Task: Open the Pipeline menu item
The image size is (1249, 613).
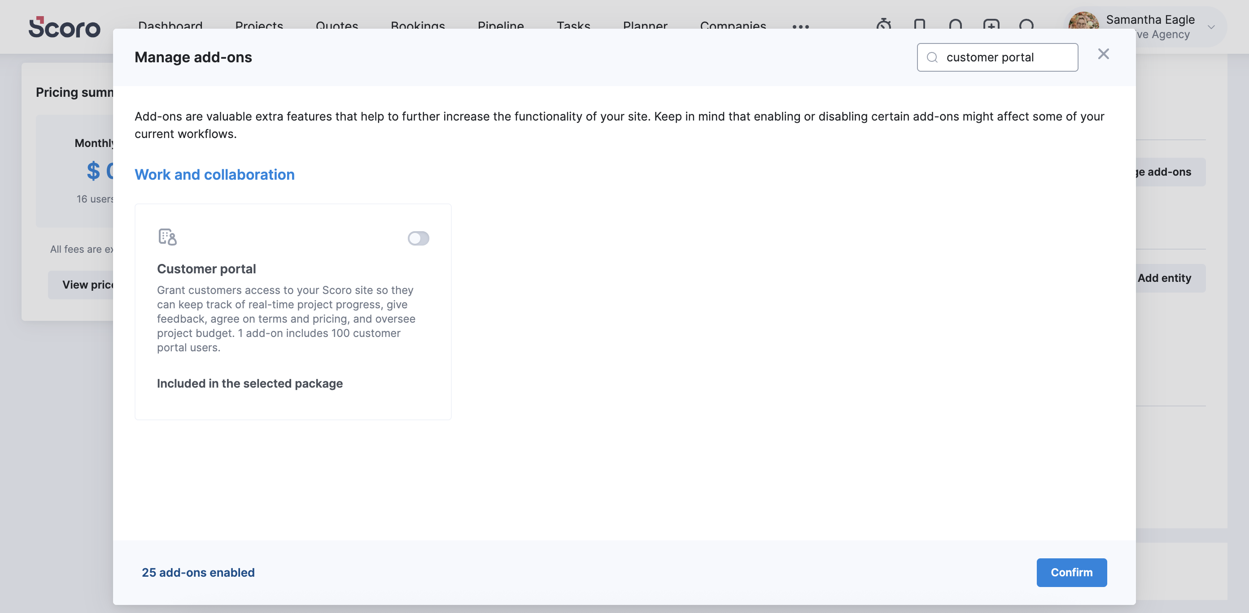Action: click(x=501, y=25)
